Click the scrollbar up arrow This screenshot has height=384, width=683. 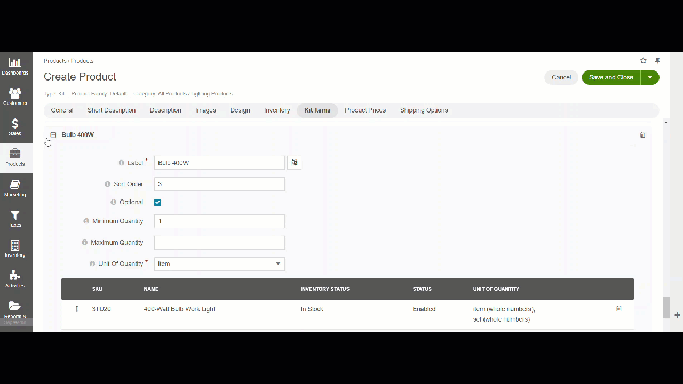click(x=666, y=122)
